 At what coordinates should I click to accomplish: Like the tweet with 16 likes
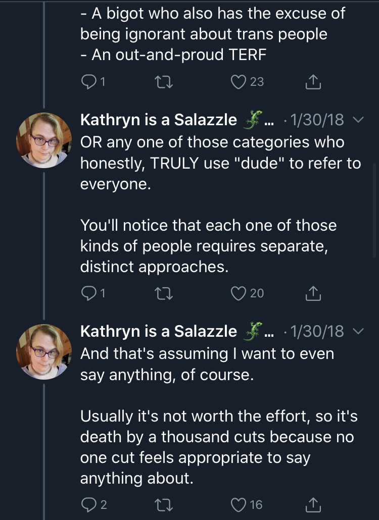point(239,504)
